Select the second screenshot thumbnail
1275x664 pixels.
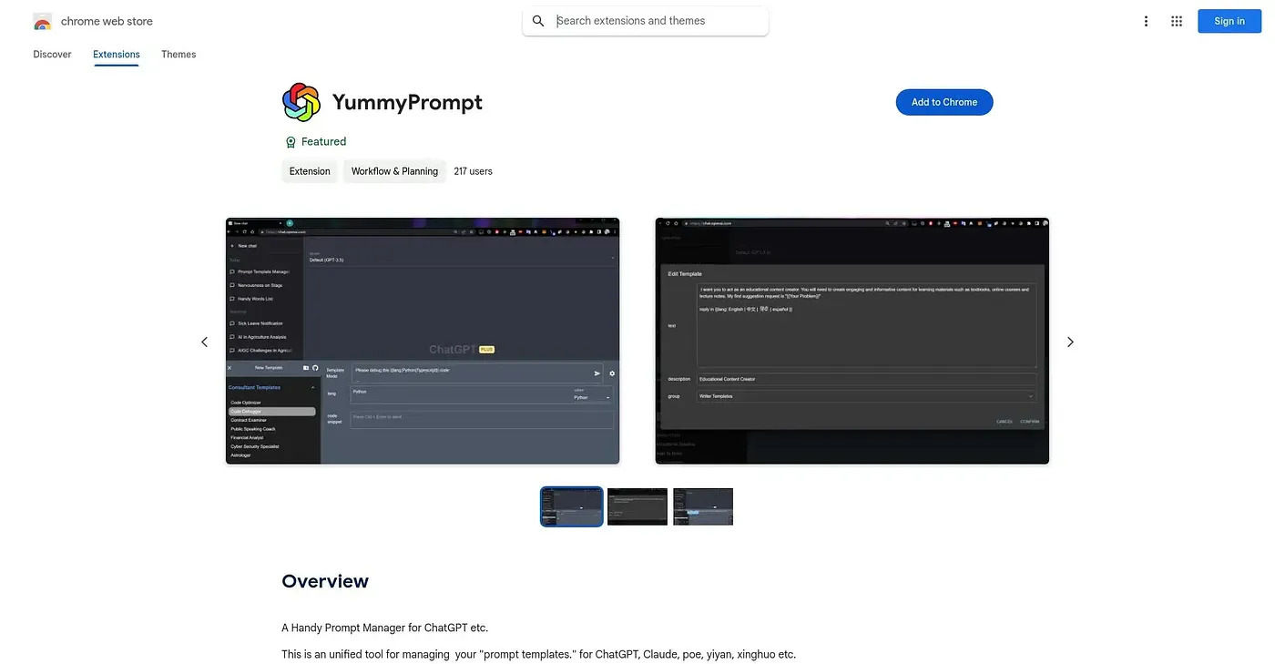click(x=637, y=506)
